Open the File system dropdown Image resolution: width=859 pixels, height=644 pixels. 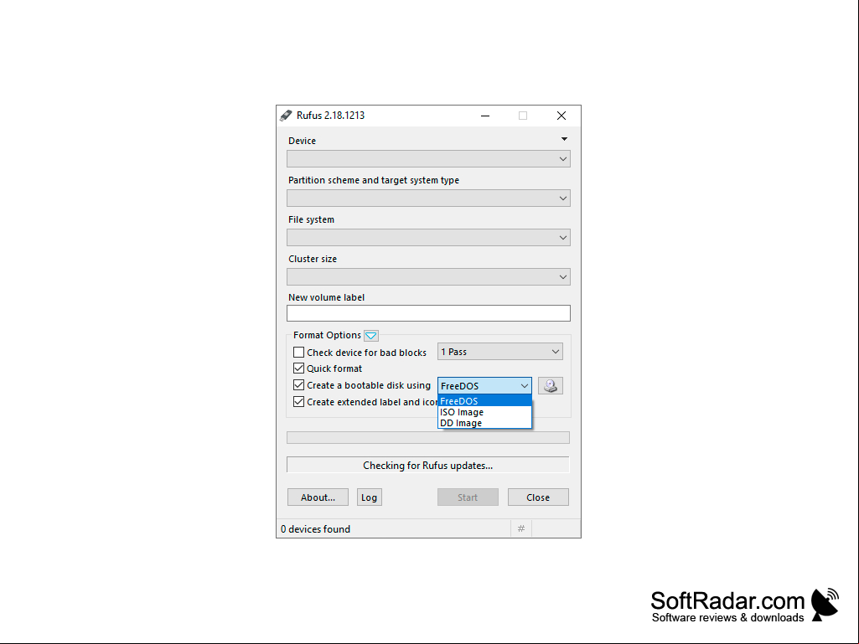(428, 238)
